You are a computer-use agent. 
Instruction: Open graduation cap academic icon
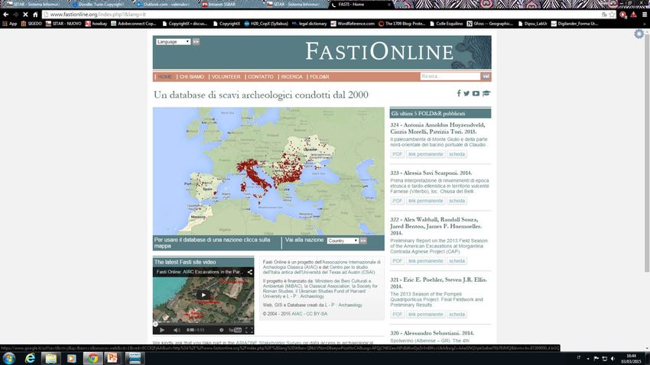coord(486,93)
